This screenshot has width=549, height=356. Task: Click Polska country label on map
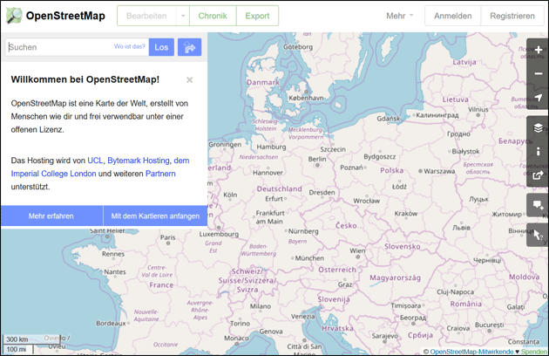tap(392, 170)
